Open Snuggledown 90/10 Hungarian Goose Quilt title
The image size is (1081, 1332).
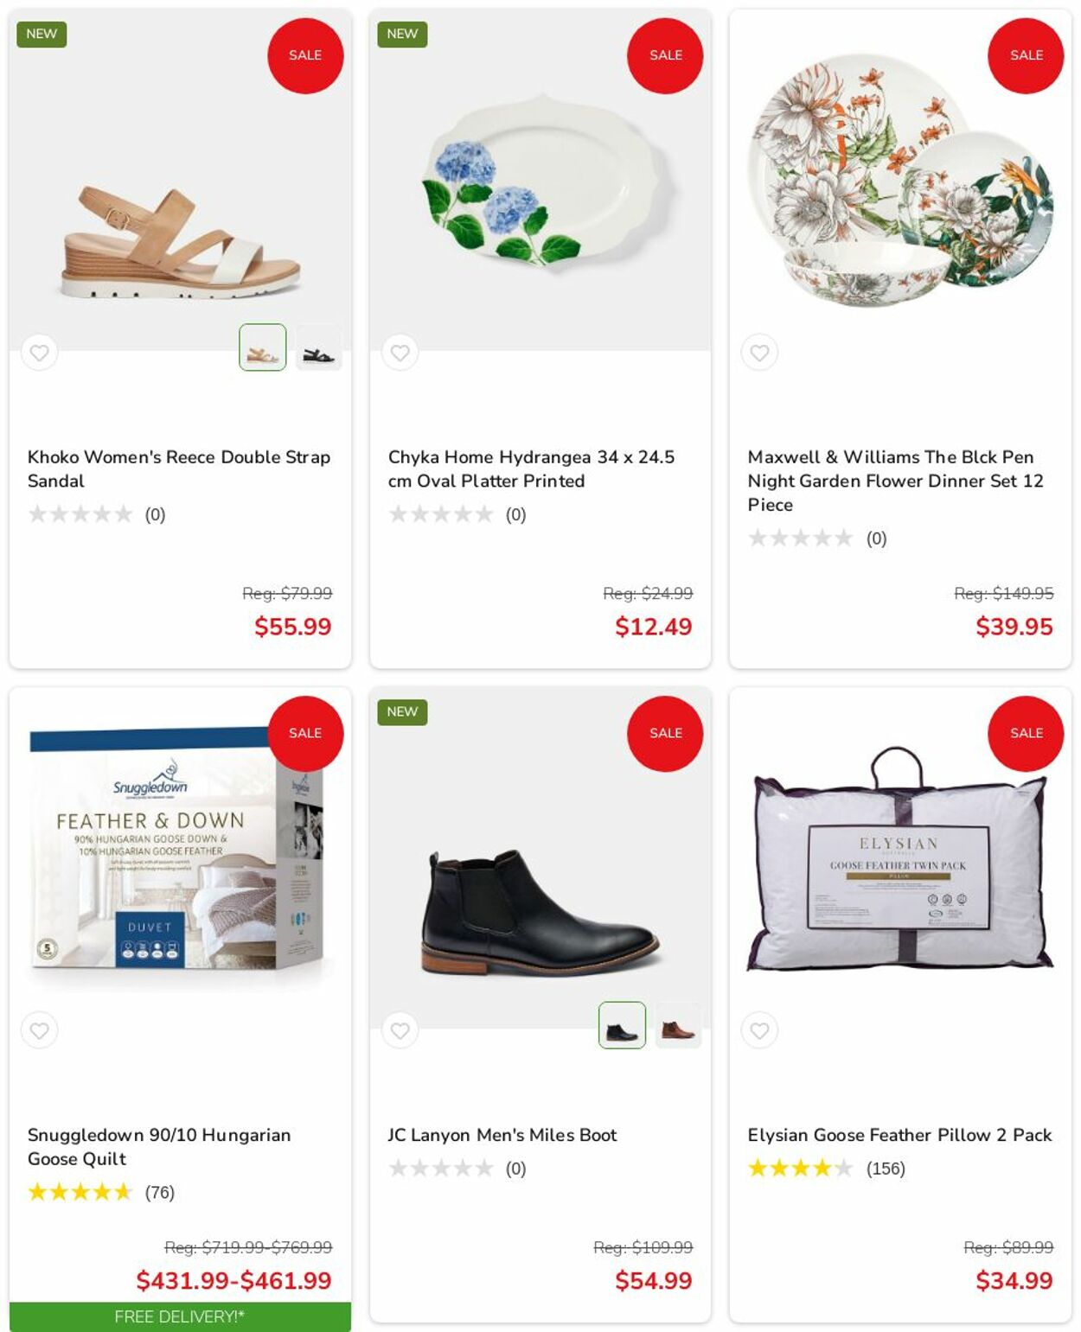159,1146
